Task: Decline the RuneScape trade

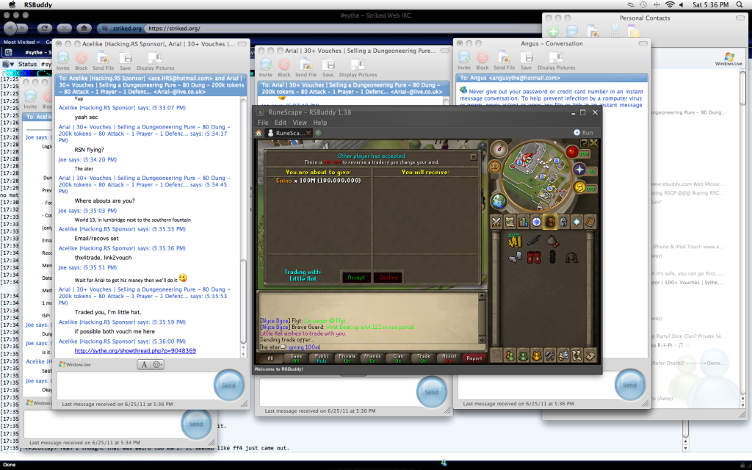Action: pyautogui.click(x=388, y=277)
